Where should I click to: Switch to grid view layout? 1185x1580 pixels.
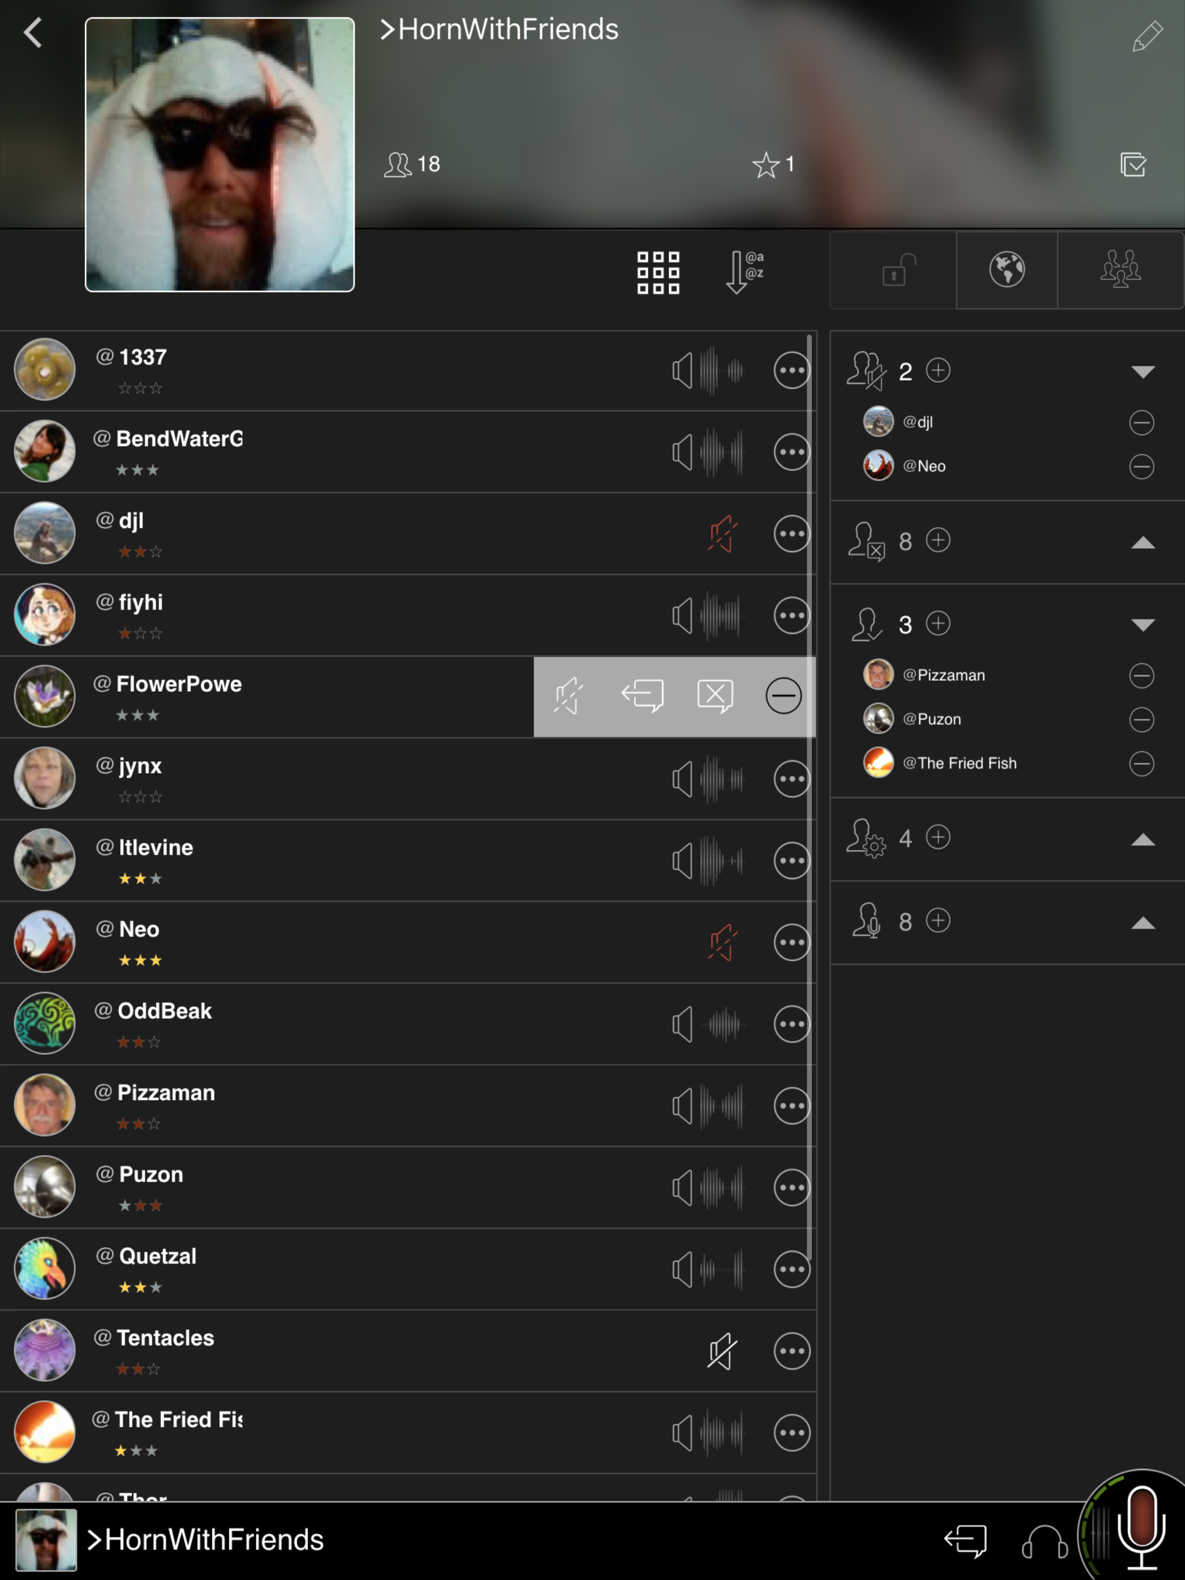tap(657, 272)
